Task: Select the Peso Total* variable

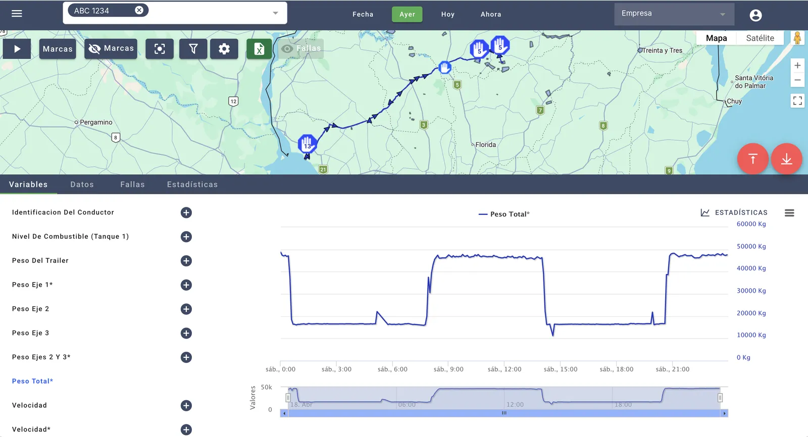Action: pos(32,381)
